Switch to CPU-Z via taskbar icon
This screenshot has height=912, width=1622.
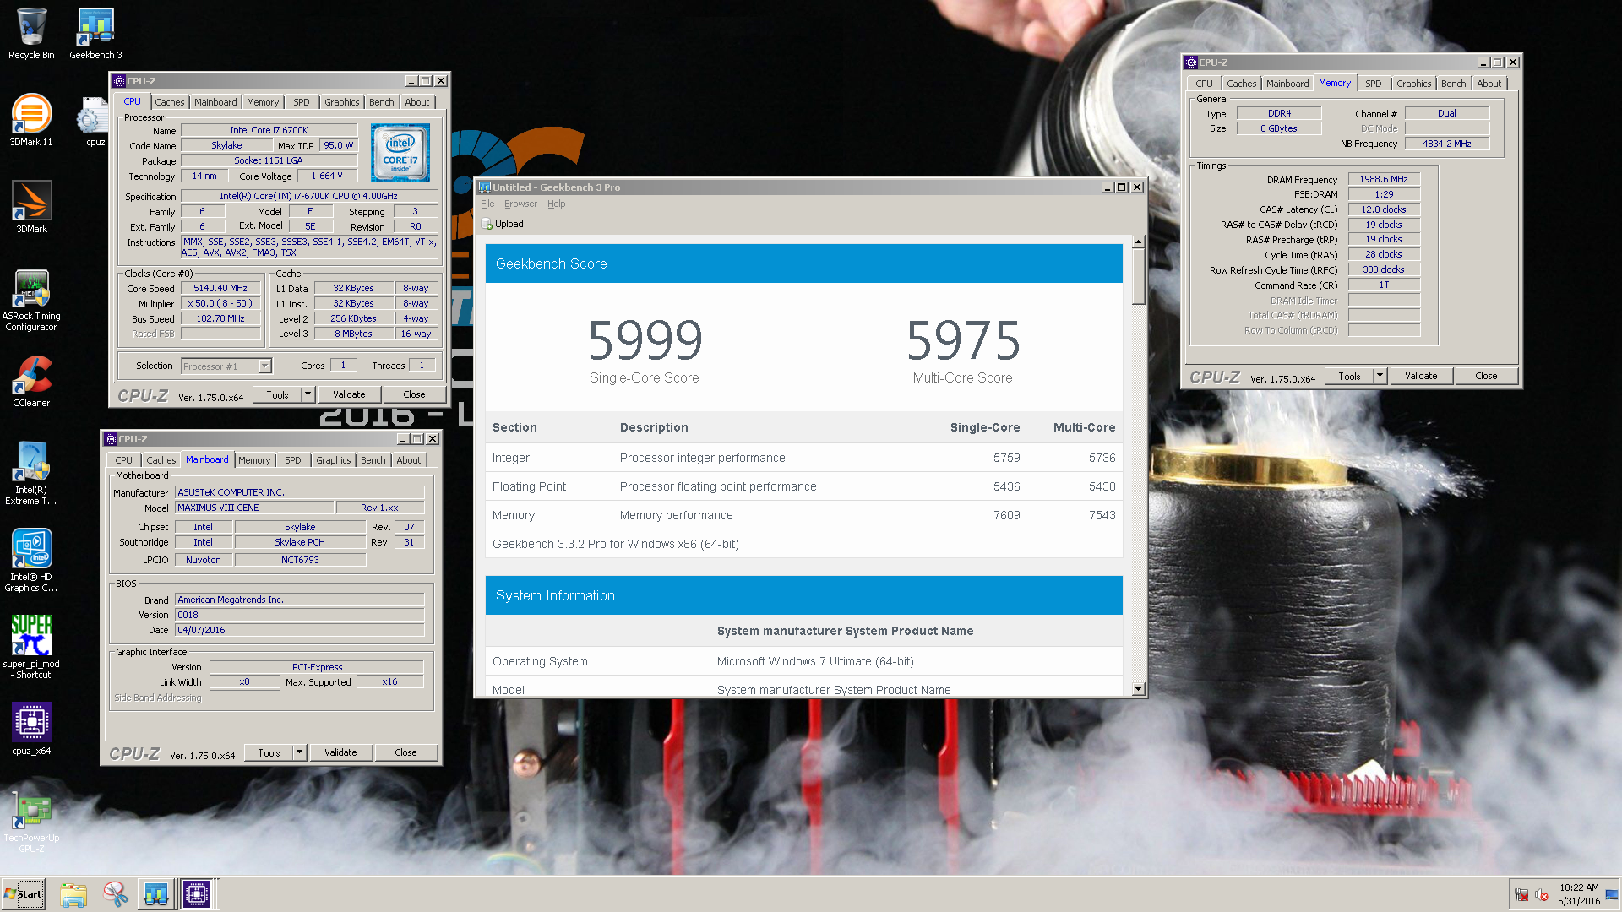pyautogui.click(x=197, y=894)
